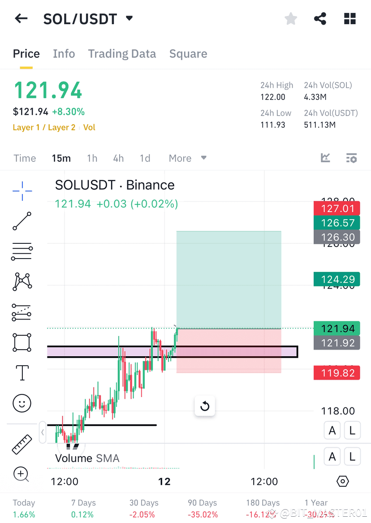Toggle the A button beside the price scale
The height and width of the screenshot is (523, 371).
tap(332, 430)
